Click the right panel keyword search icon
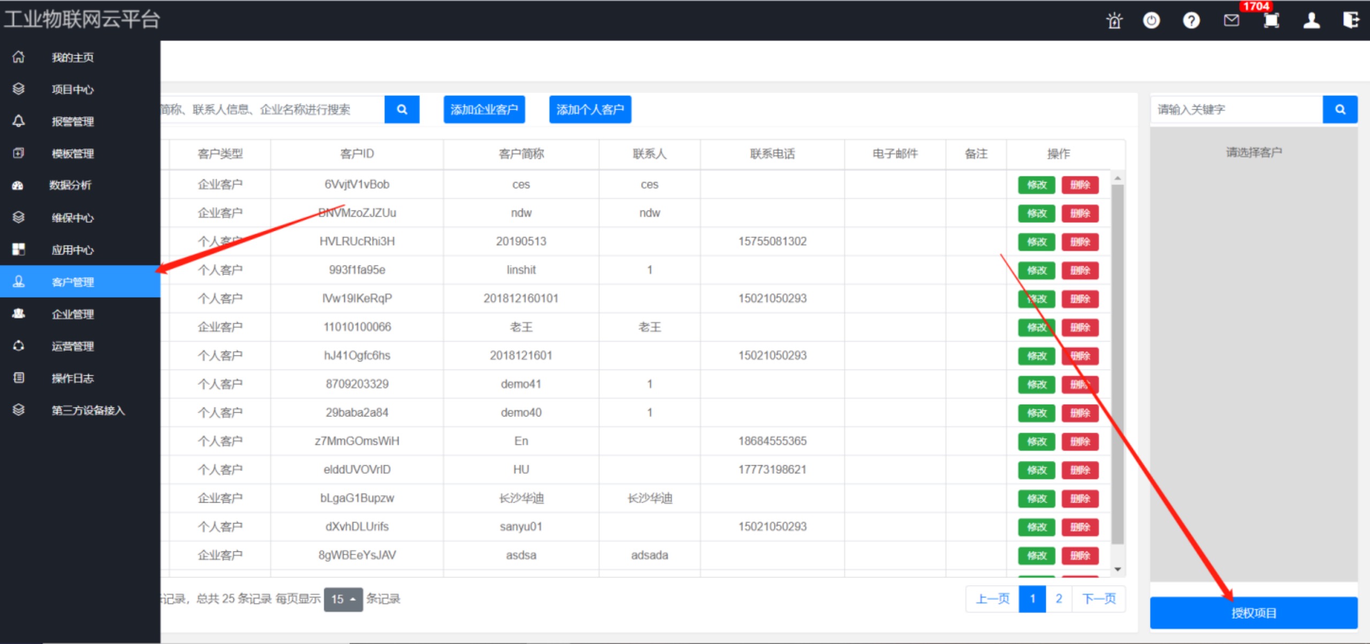Image resolution: width=1370 pixels, height=644 pixels. tap(1340, 110)
